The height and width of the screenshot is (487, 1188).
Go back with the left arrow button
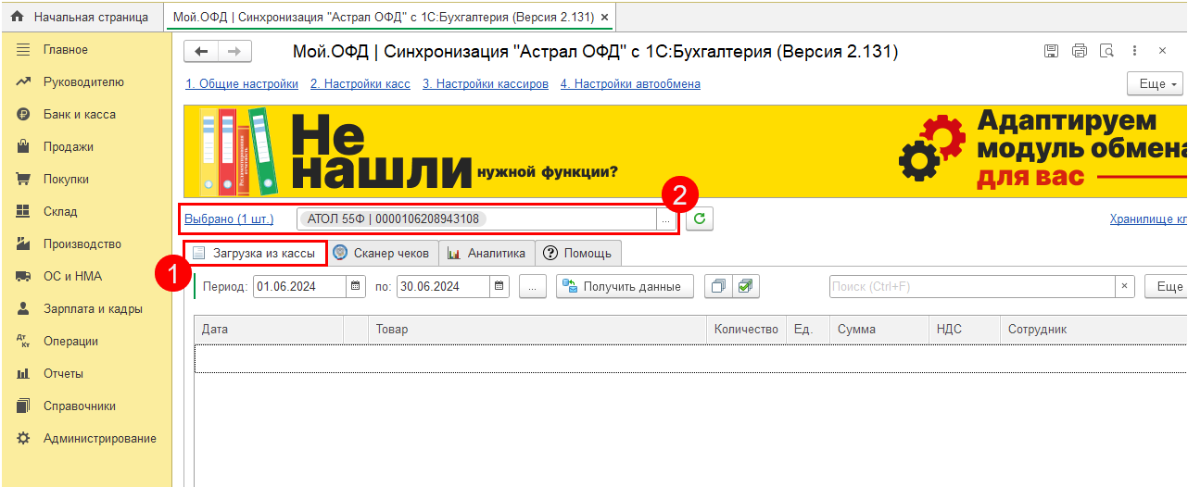[201, 52]
